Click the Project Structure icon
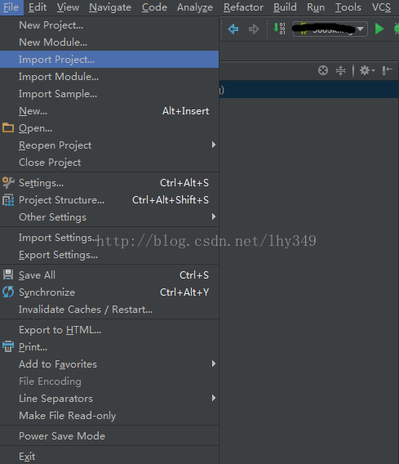Image resolution: width=399 pixels, height=464 pixels. tap(8, 200)
